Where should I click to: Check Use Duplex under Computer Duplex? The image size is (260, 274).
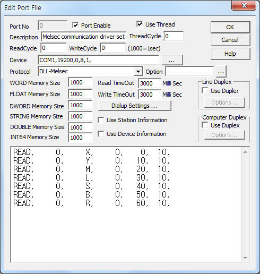click(205, 125)
